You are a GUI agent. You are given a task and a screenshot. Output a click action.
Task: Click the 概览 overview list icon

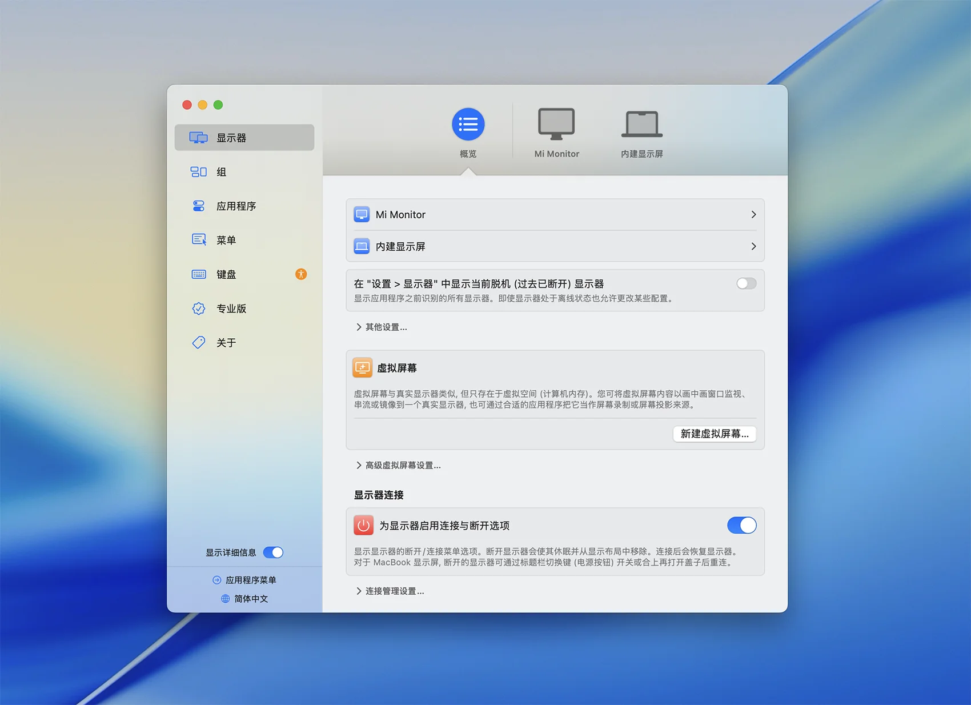[x=468, y=124]
